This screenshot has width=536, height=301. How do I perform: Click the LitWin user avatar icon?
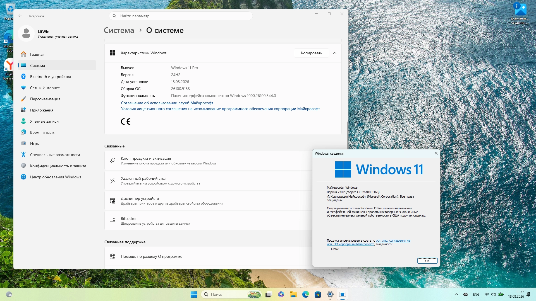[26, 33]
